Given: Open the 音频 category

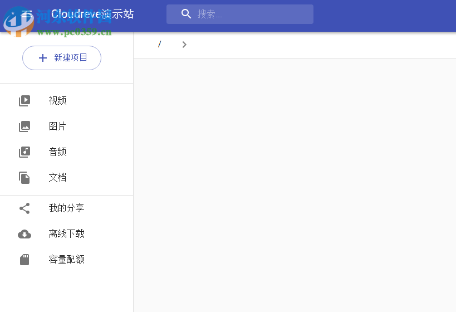Looking at the screenshot, I should (x=67, y=152).
